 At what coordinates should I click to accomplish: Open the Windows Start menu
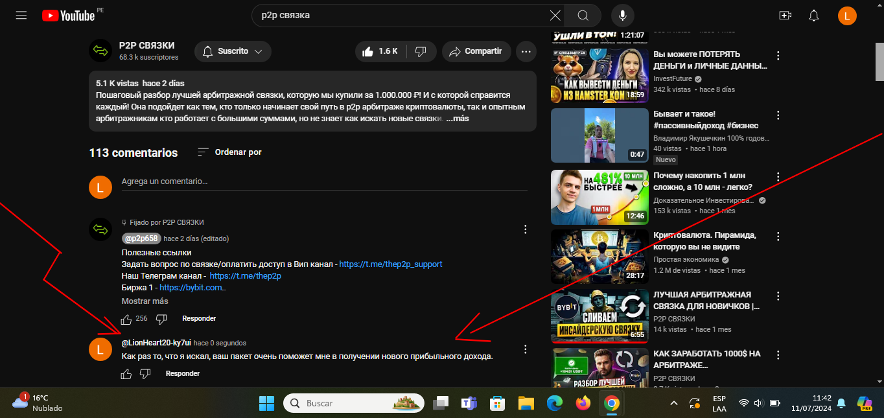266,403
